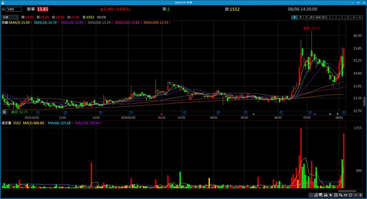Click the circled 月 marker above 04/01
Viewport: 367px width, 199px height.
click(218, 113)
